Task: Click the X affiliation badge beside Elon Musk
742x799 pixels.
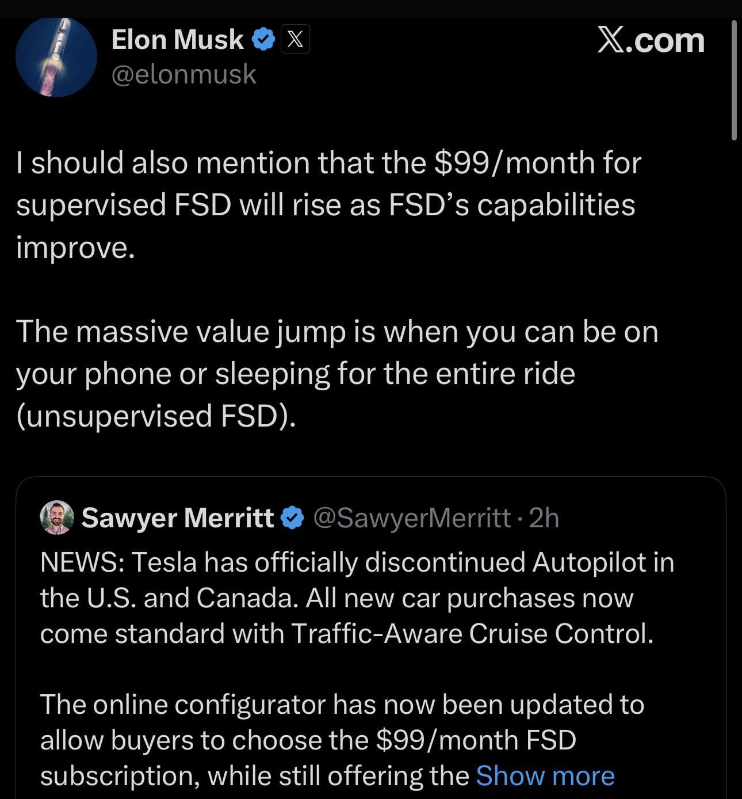Action: 295,39
